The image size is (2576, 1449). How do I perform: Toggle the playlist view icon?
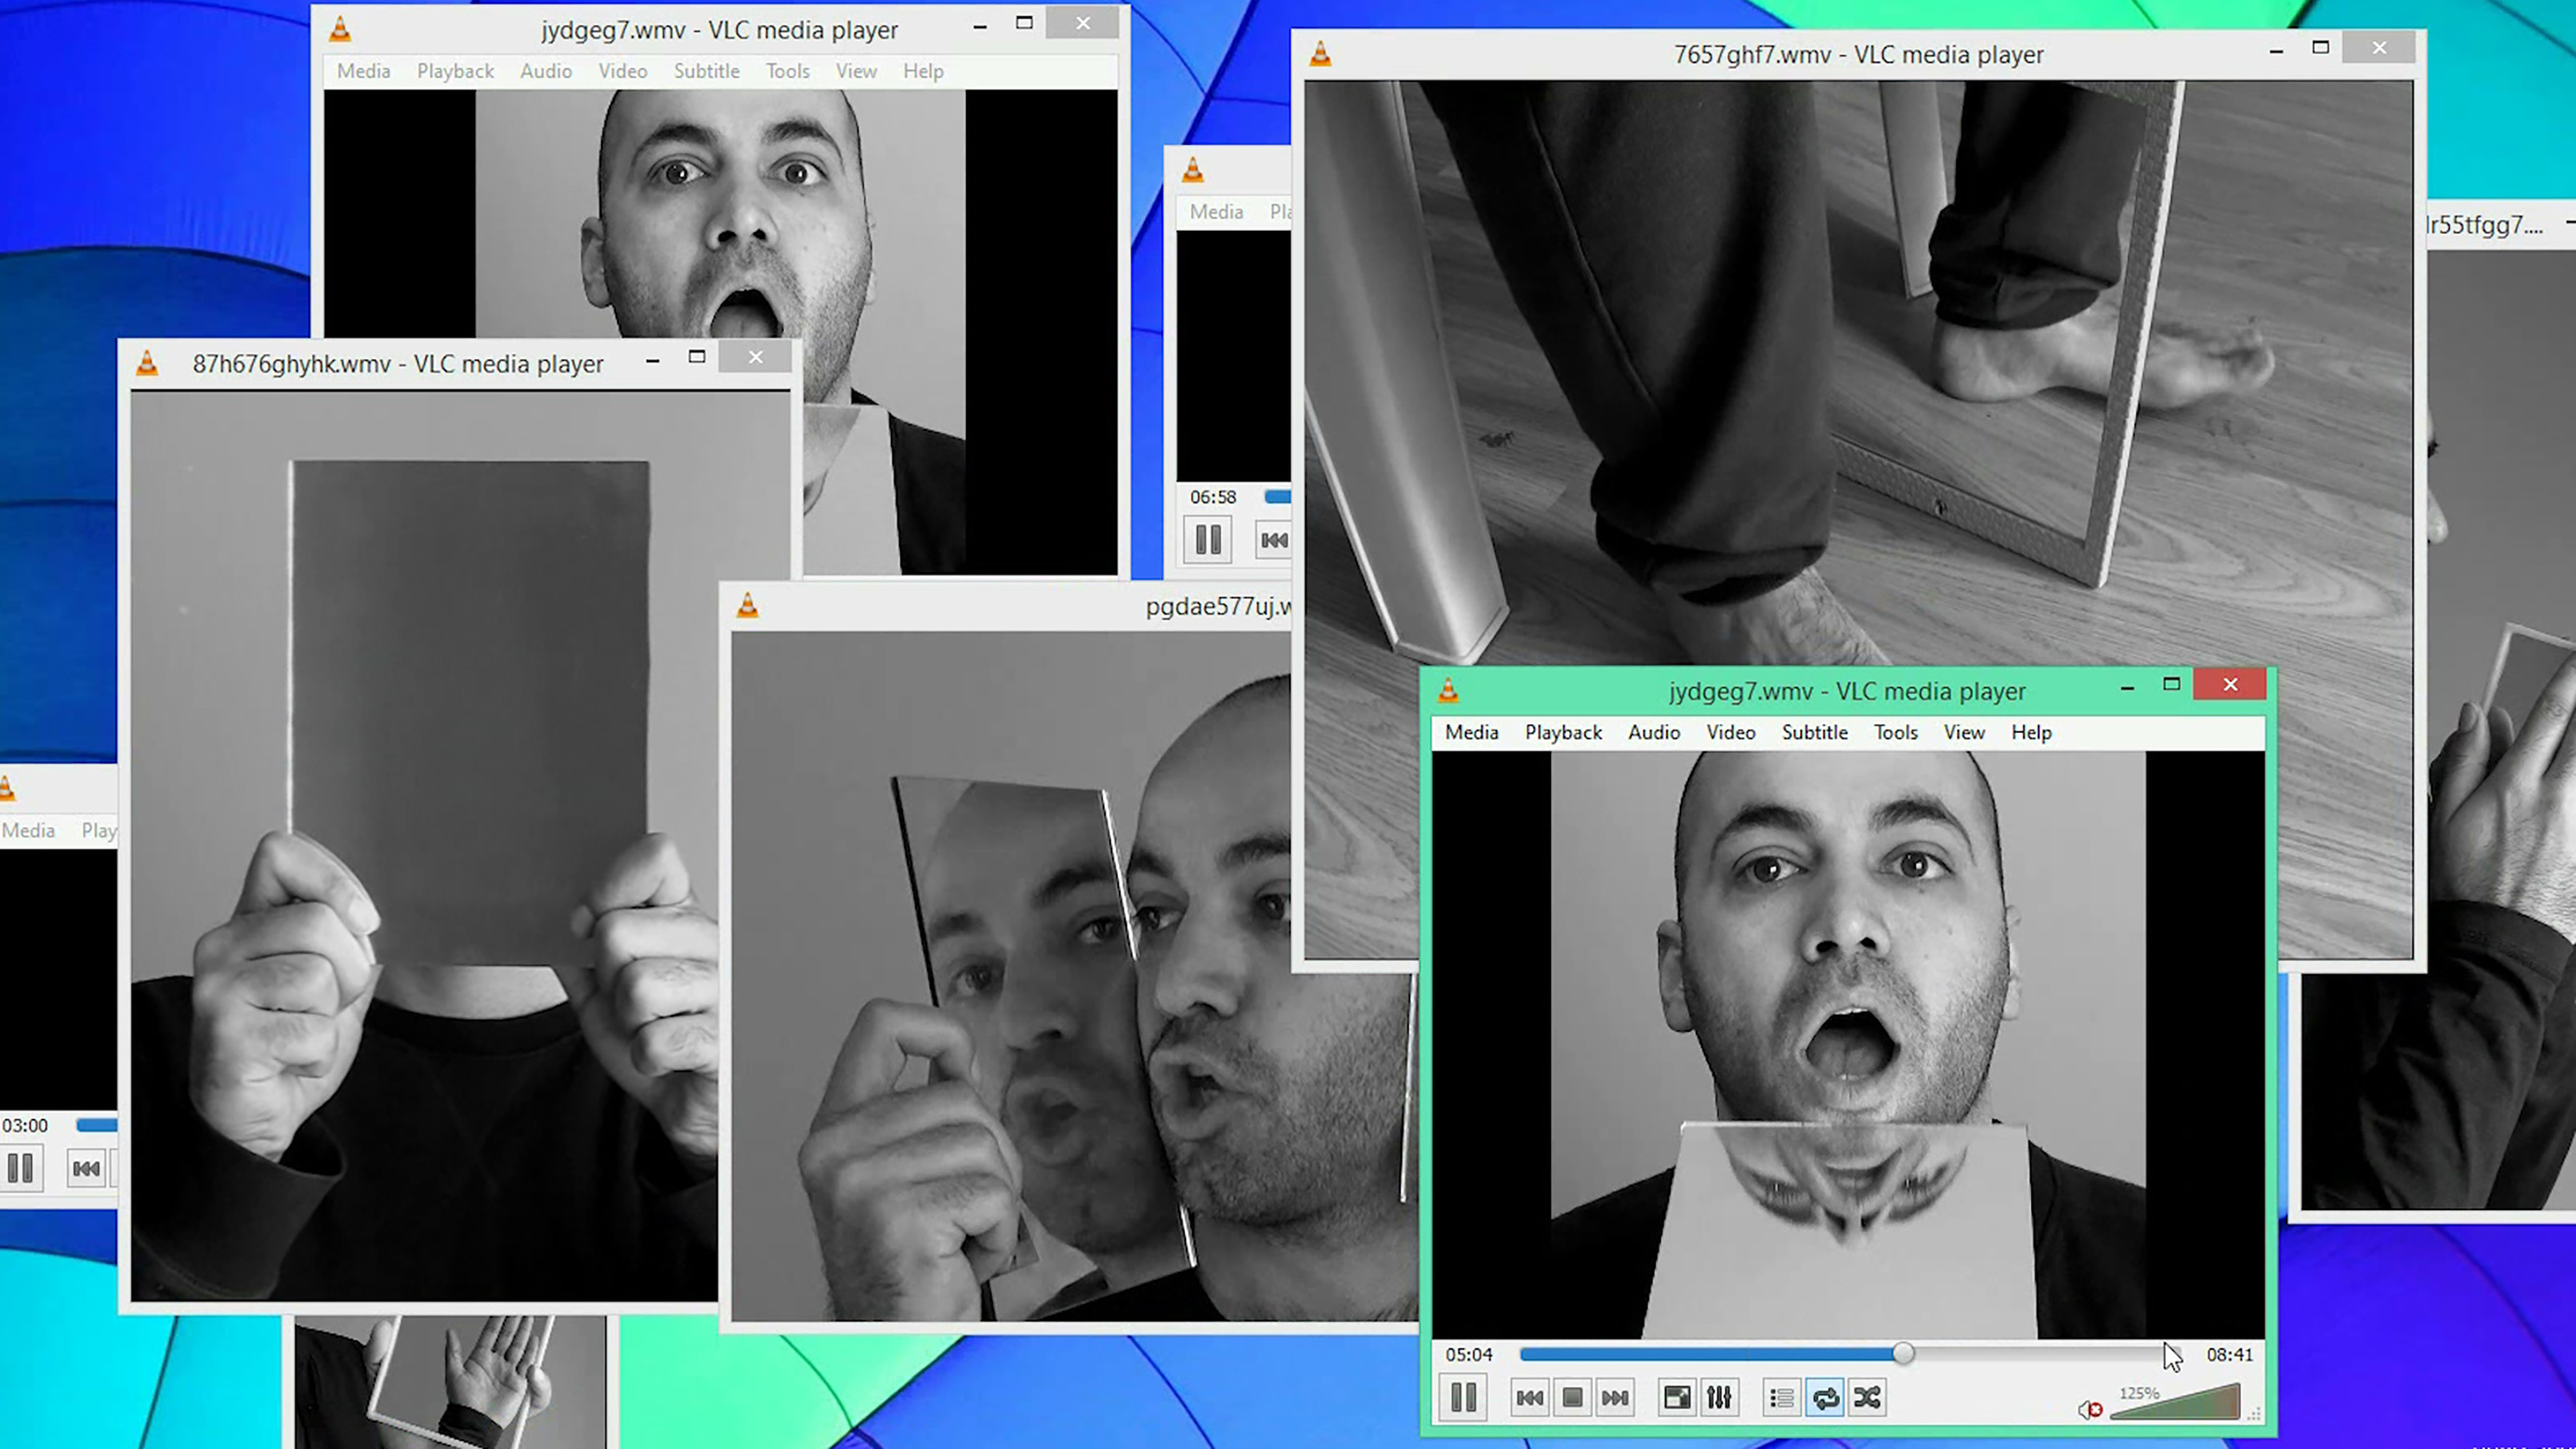point(1782,1397)
